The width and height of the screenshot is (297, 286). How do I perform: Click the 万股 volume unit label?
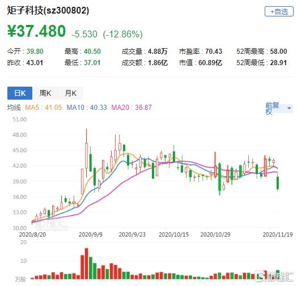pos(20,279)
